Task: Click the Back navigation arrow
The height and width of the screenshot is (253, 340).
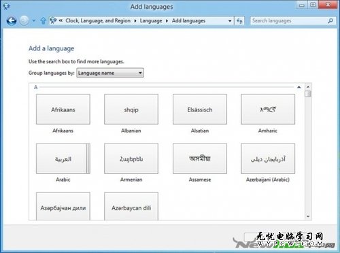Action: coord(12,21)
